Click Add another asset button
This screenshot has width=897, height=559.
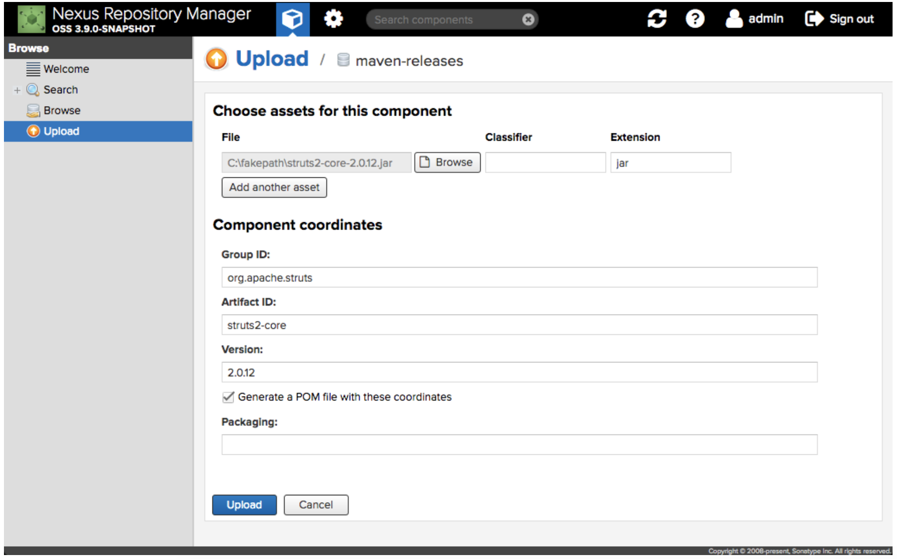[x=274, y=188]
